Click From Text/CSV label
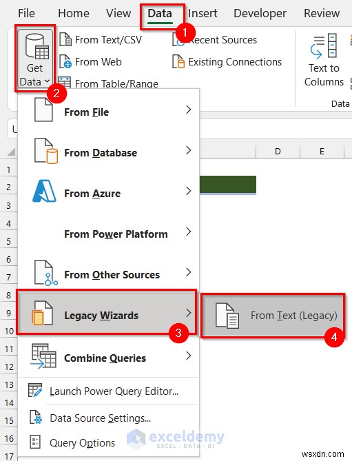Image resolution: width=352 pixels, height=461 pixels. (x=108, y=40)
